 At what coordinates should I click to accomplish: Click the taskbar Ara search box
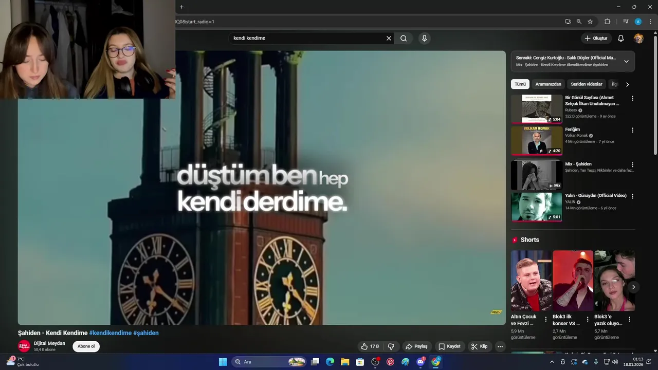[x=269, y=362]
